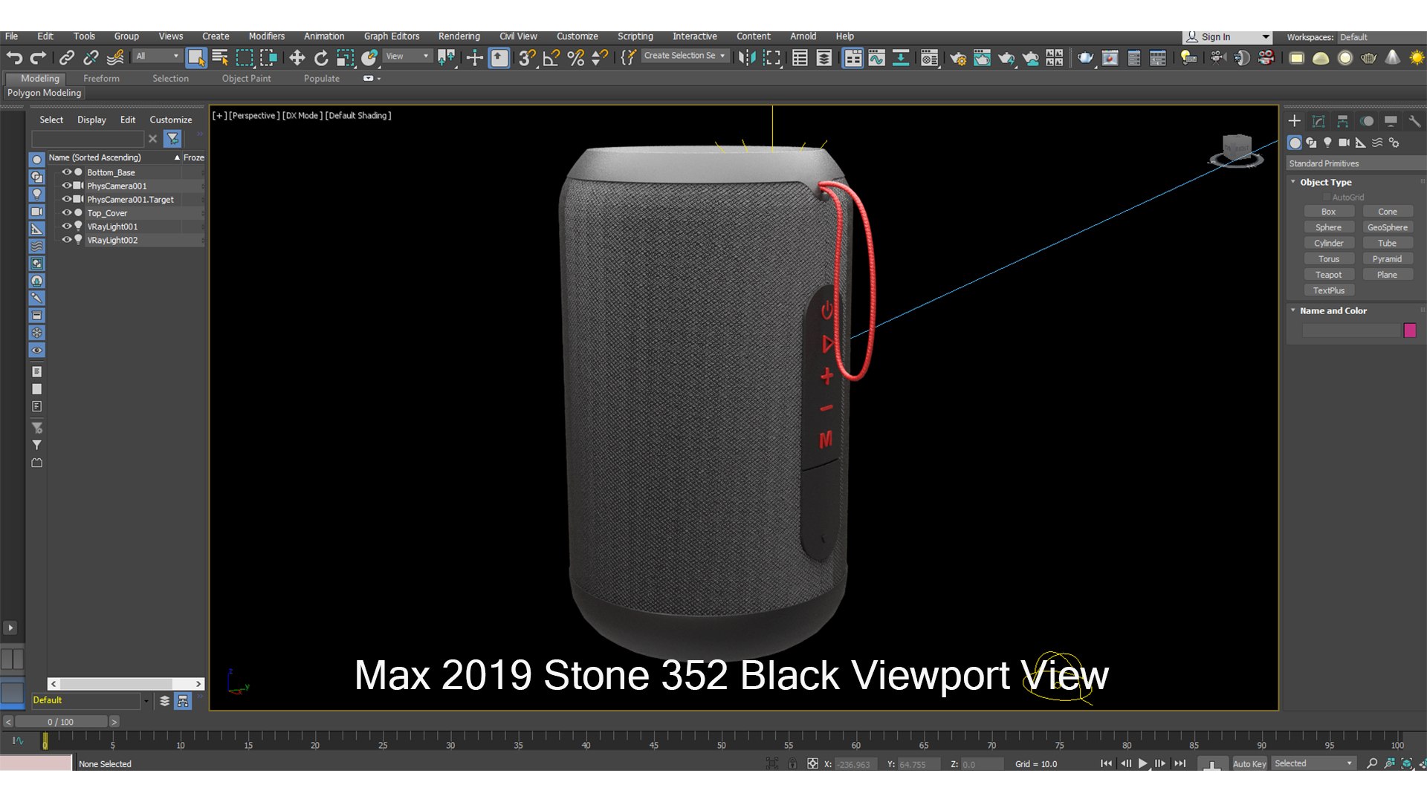Image resolution: width=1427 pixels, height=802 pixels.
Task: Activate the Select and Rotate tool
Action: point(321,57)
